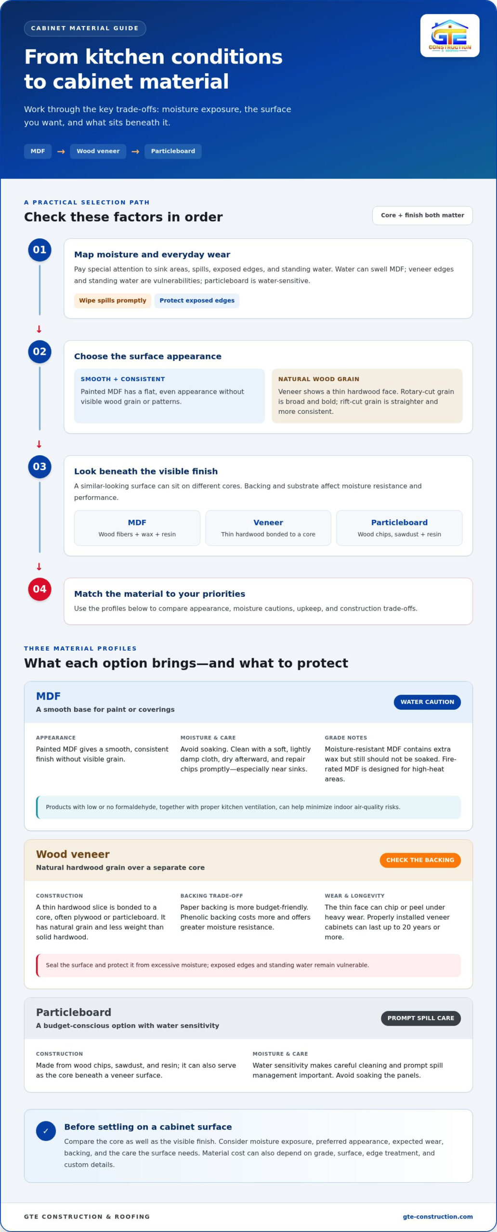The width and height of the screenshot is (497, 1232).
Task: Click the Core + finish both matter pill
Action: pyautogui.click(x=422, y=216)
